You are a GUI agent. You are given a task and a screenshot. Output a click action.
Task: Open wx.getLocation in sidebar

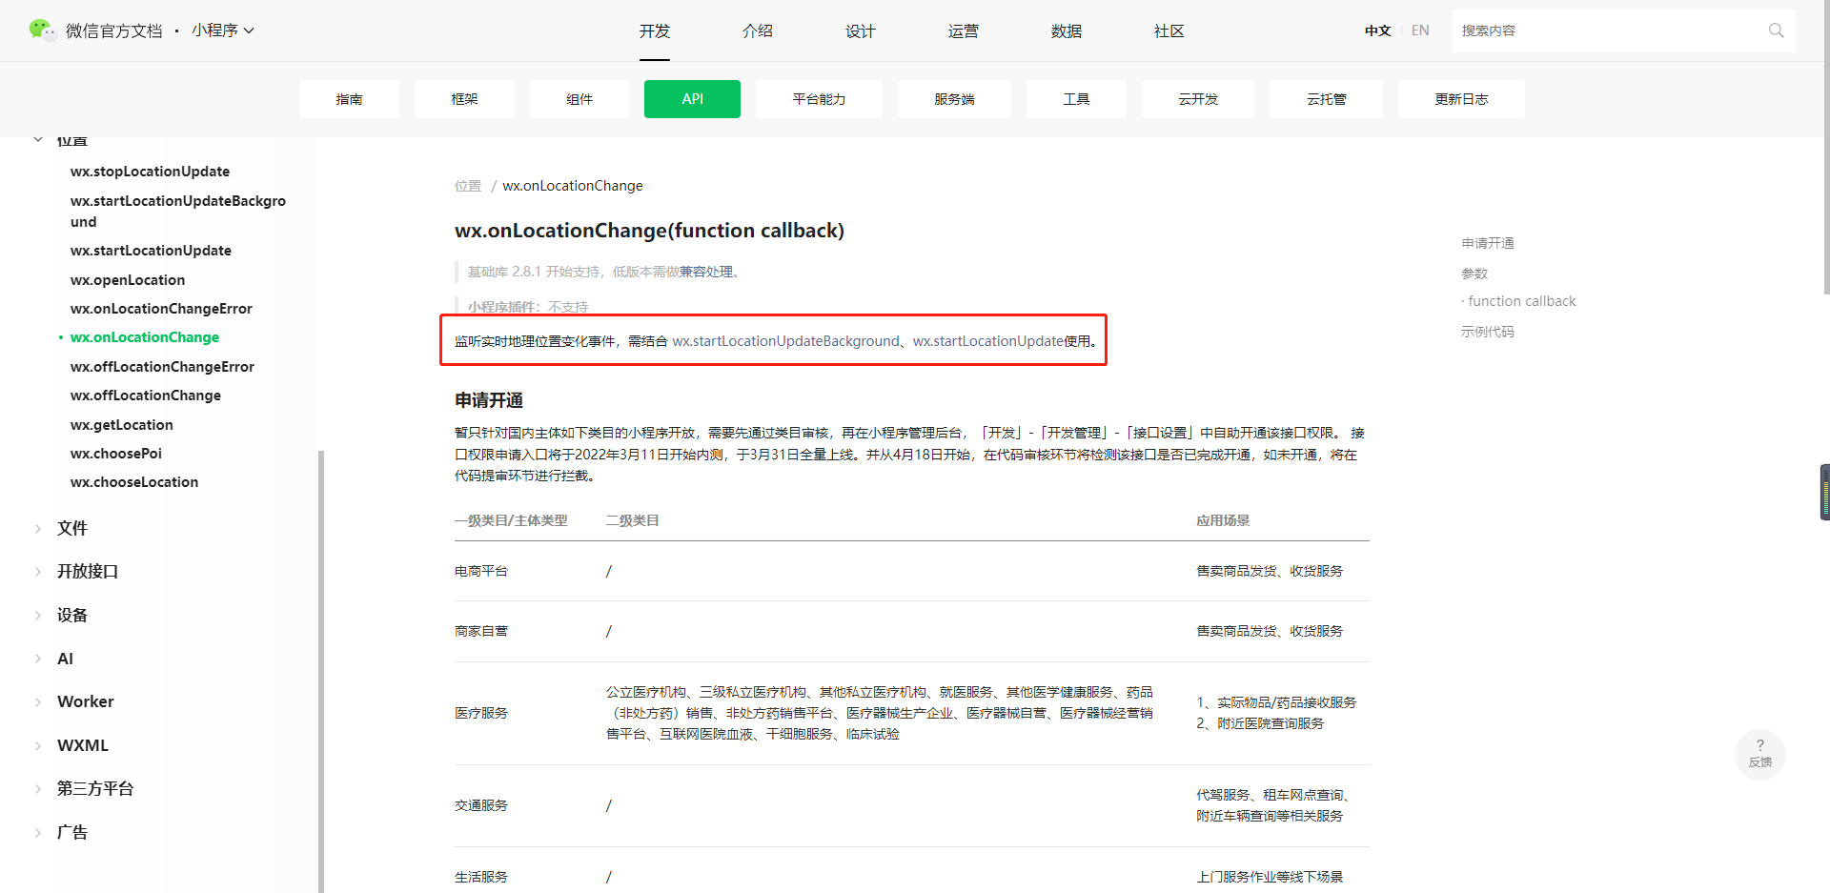tap(122, 425)
